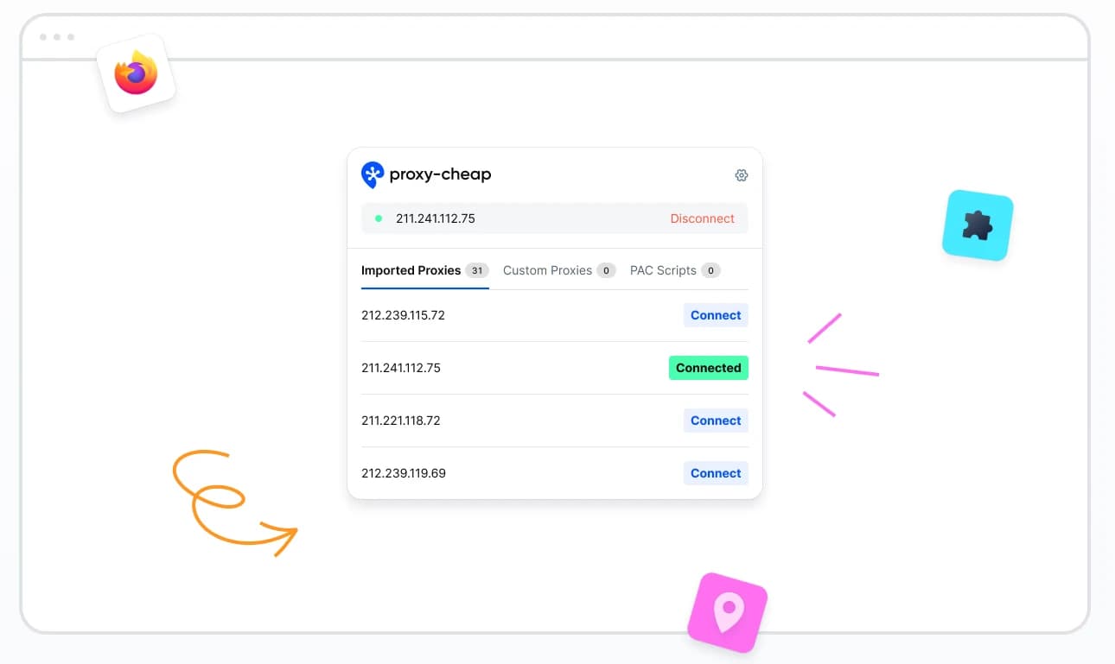The image size is (1115, 664).
Task: Click the active IP in the status bar
Action: tap(436, 218)
